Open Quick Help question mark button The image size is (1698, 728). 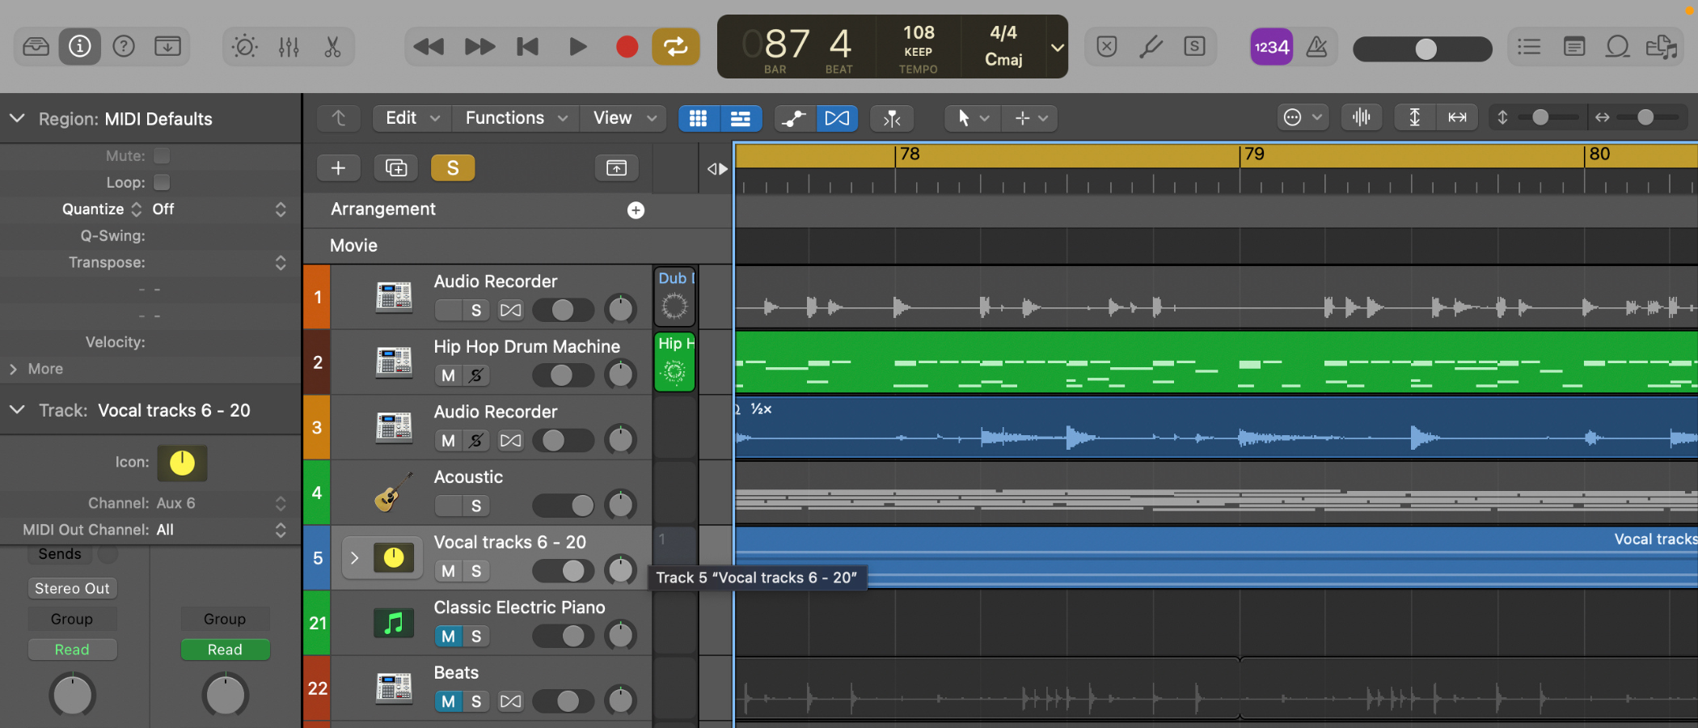[x=124, y=46]
